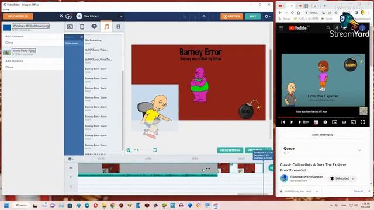Click the bomb timer prop on the stage
Screen dimensions: 374x210
(247, 111)
